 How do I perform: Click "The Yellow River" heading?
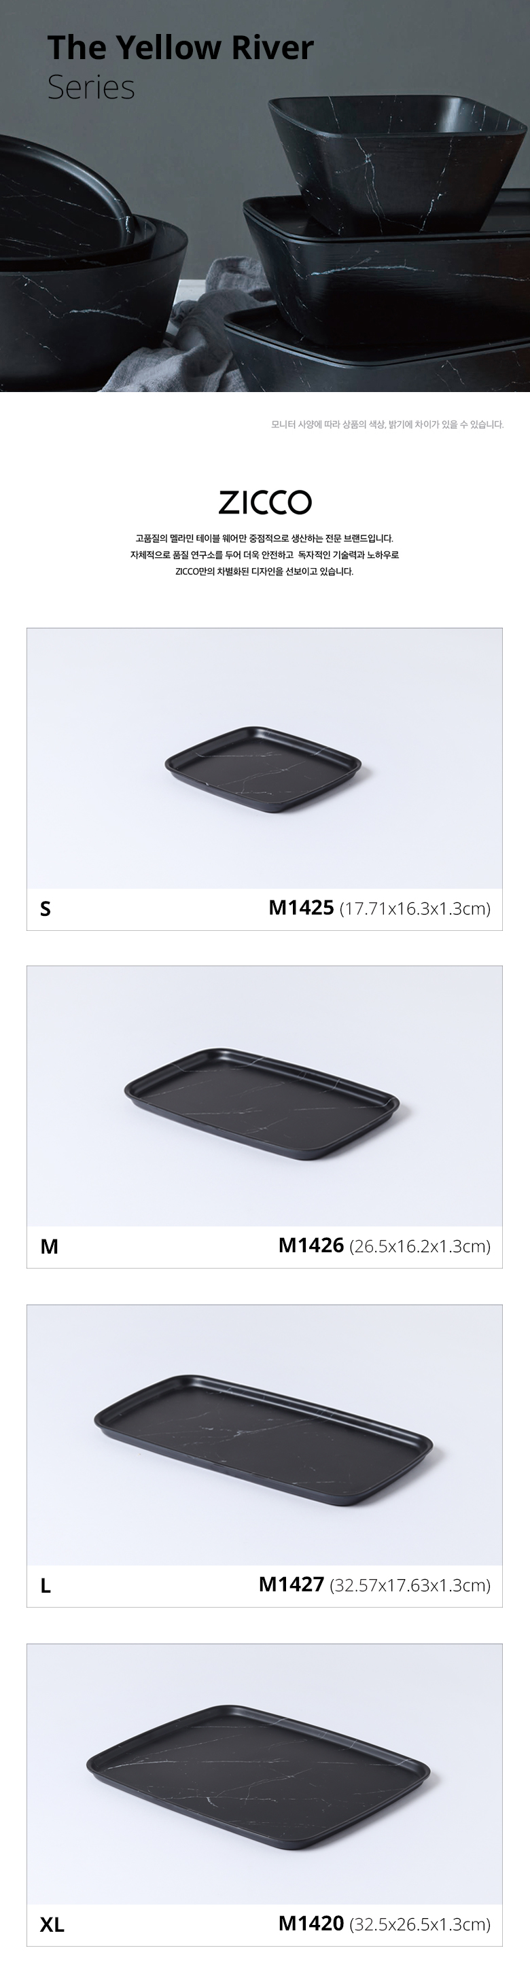pyautogui.click(x=181, y=48)
